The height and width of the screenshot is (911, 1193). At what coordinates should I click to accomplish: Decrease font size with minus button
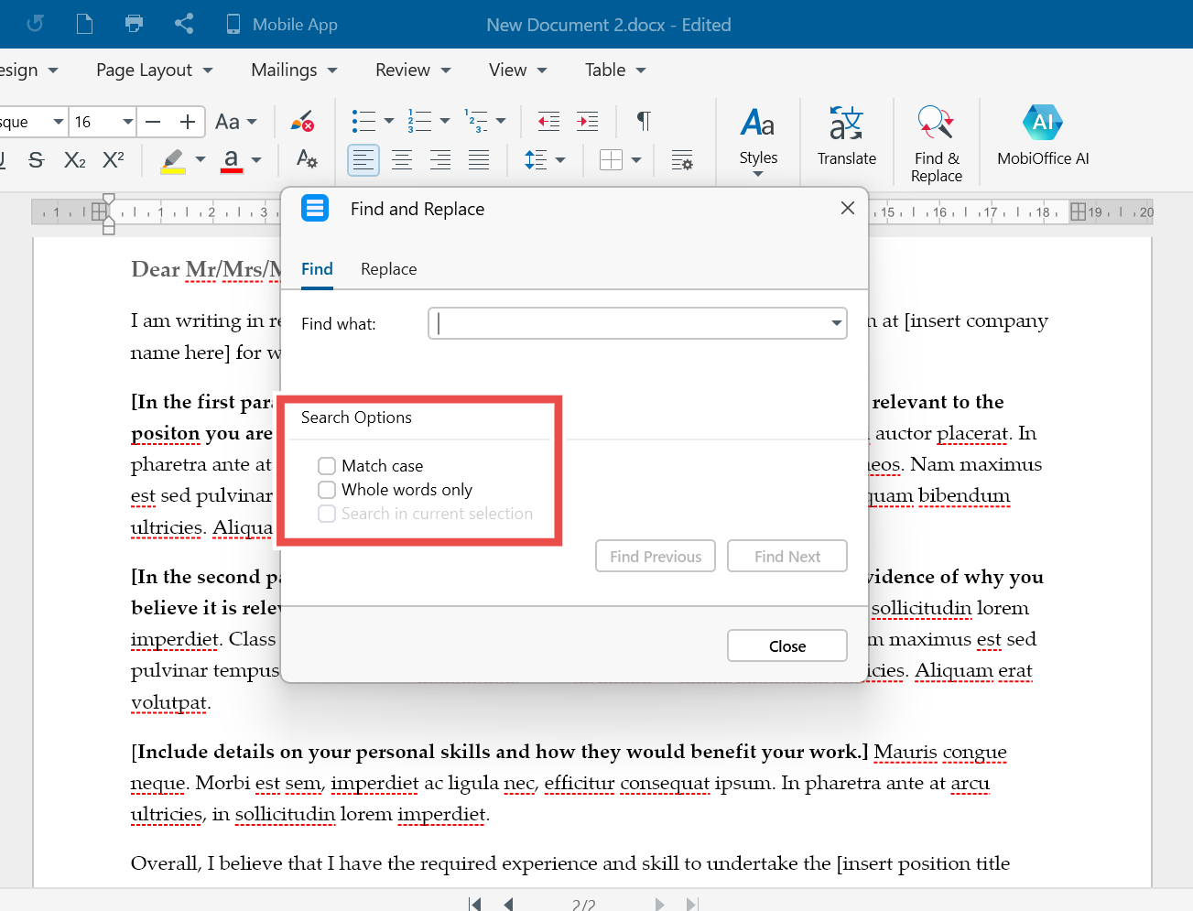[x=154, y=122]
